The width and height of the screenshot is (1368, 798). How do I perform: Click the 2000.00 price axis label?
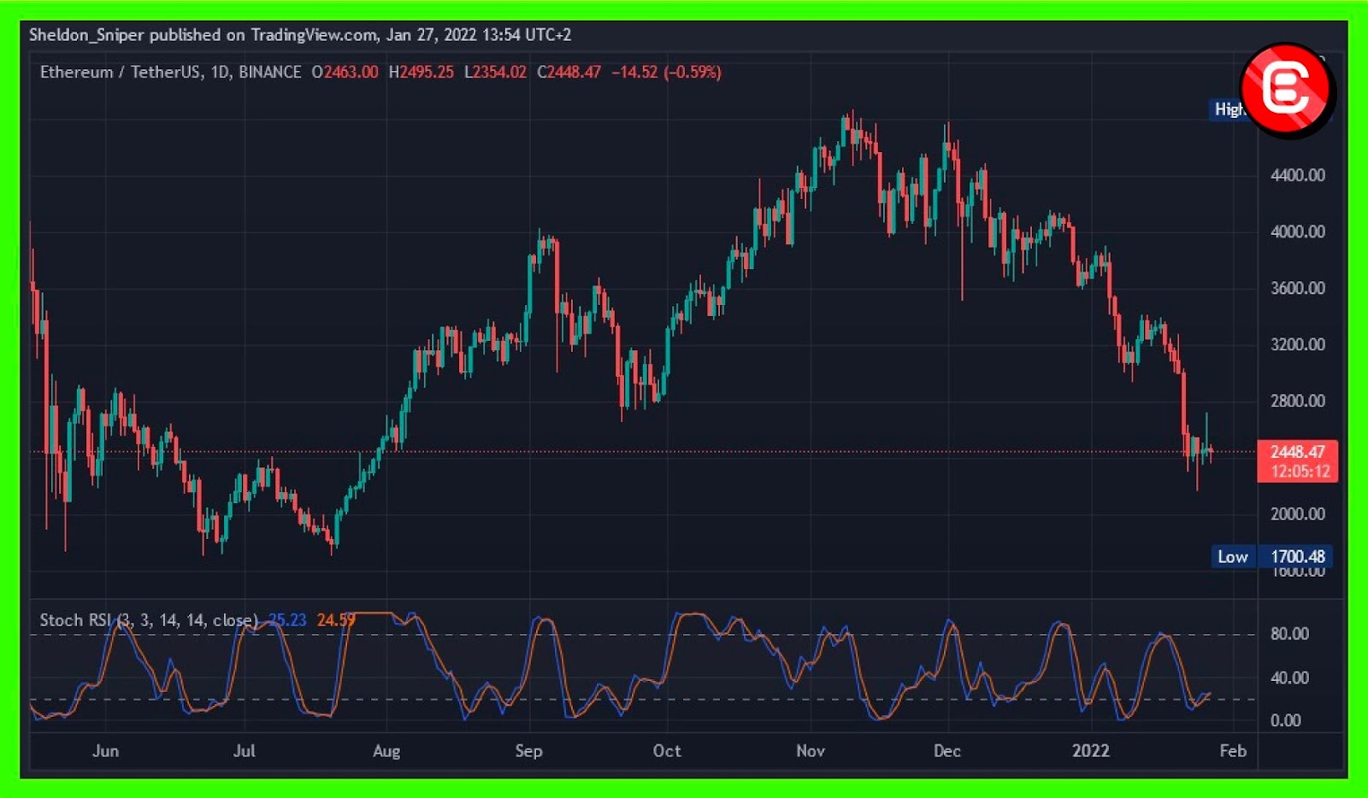click(x=1297, y=513)
